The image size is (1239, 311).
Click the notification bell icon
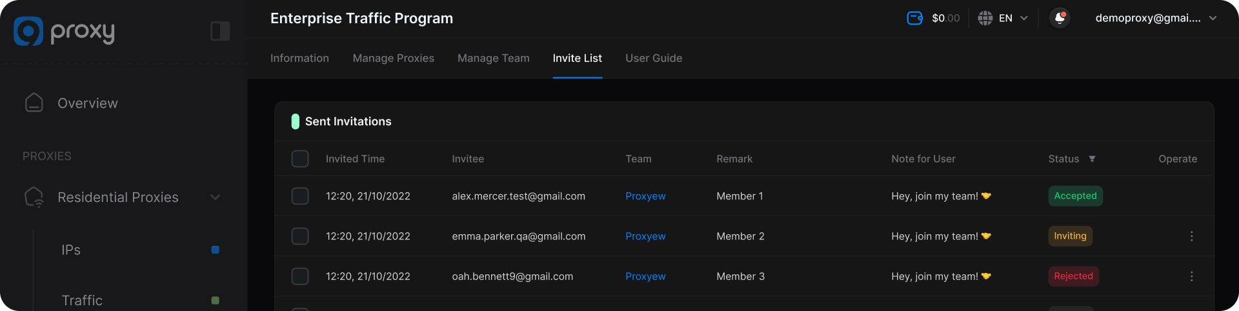[1060, 18]
